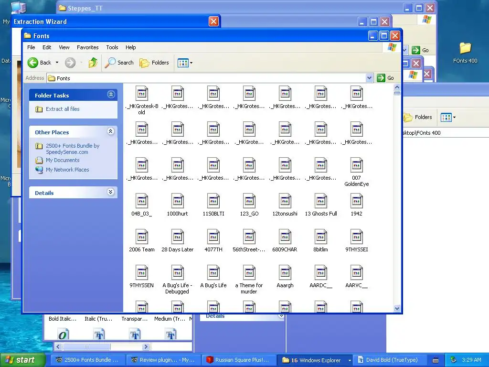The width and height of the screenshot is (489, 367).
Task: Select the AARDC__ font file
Action: [320, 277]
